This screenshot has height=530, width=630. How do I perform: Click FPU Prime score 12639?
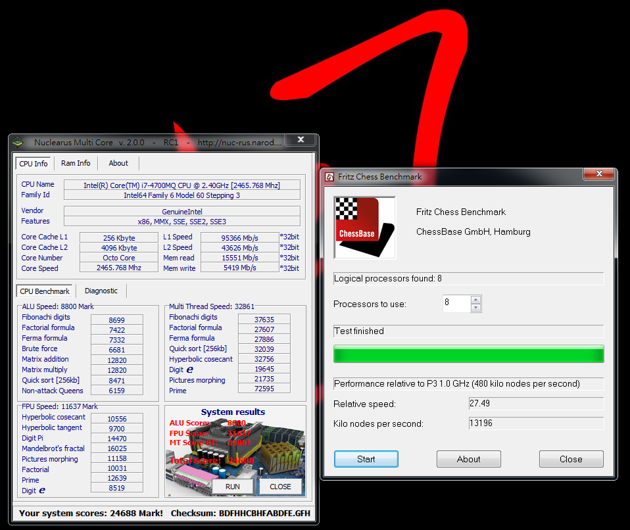pyautogui.click(x=117, y=478)
